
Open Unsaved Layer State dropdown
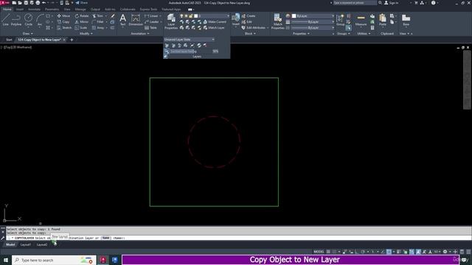click(x=190, y=39)
